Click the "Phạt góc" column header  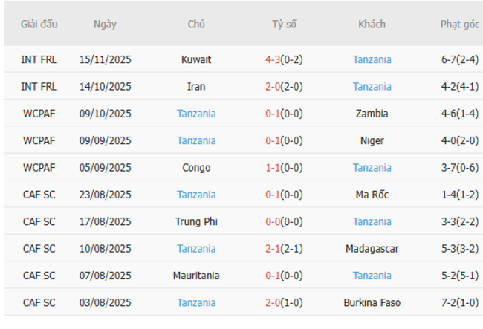point(459,24)
